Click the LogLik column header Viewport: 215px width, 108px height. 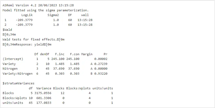pos(27,15)
